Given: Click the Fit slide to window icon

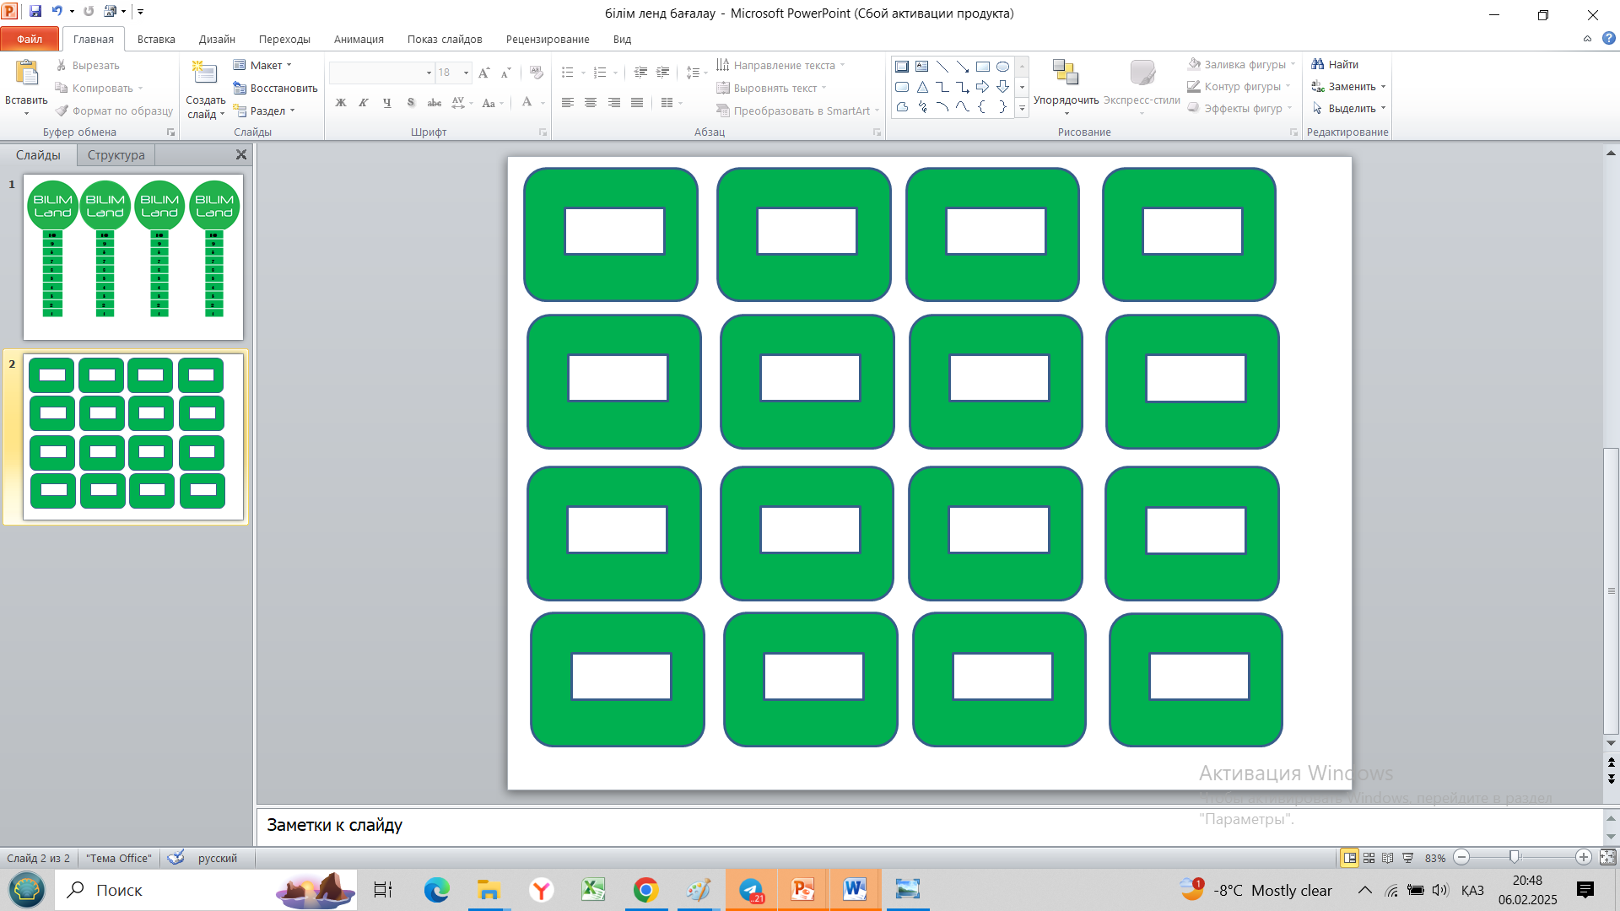Looking at the screenshot, I should click(1607, 857).
